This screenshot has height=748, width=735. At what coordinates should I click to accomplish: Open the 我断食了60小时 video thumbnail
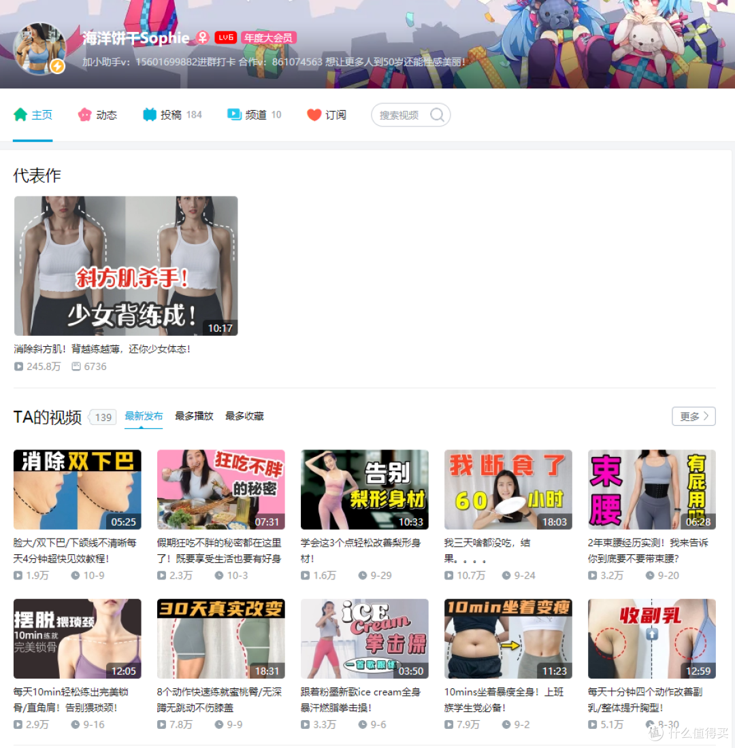click(508, 490)
